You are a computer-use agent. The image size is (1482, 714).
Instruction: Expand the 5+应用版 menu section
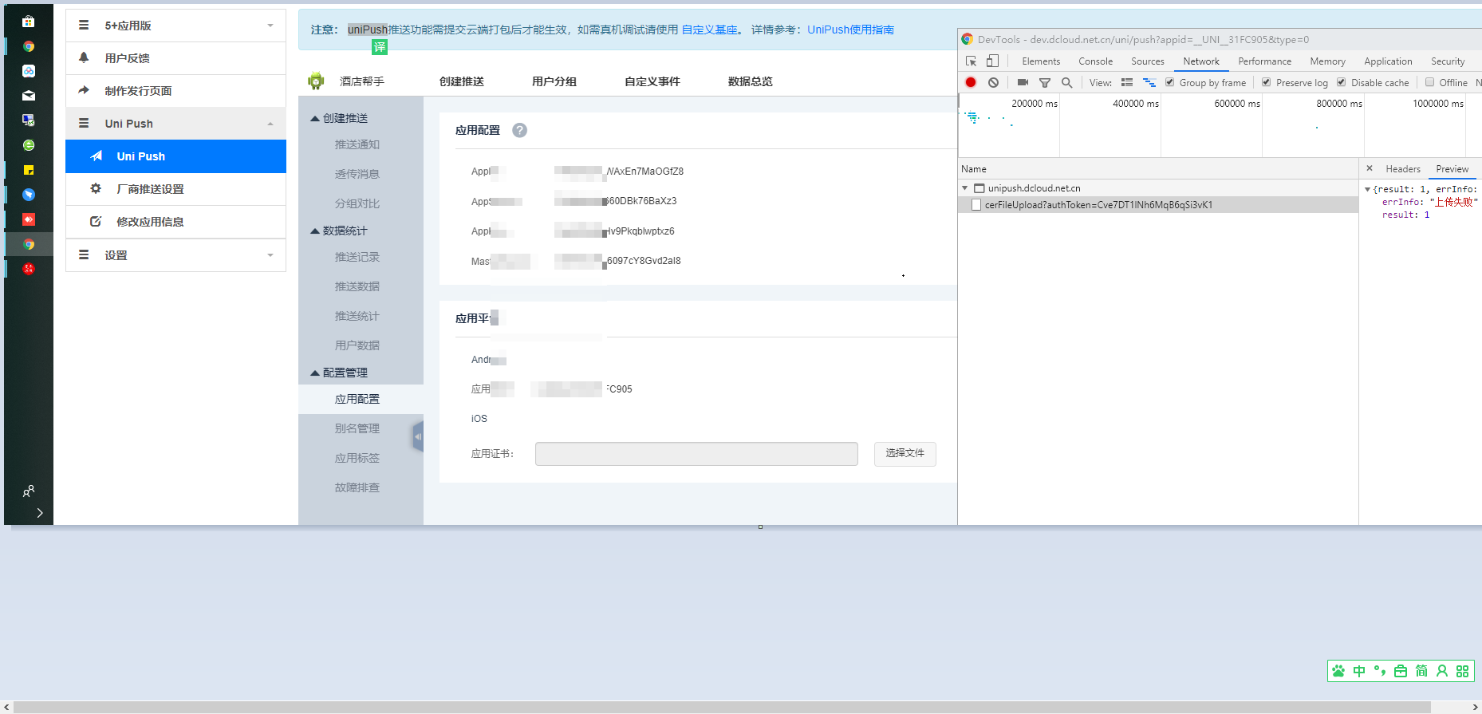[x=175, y=26]
